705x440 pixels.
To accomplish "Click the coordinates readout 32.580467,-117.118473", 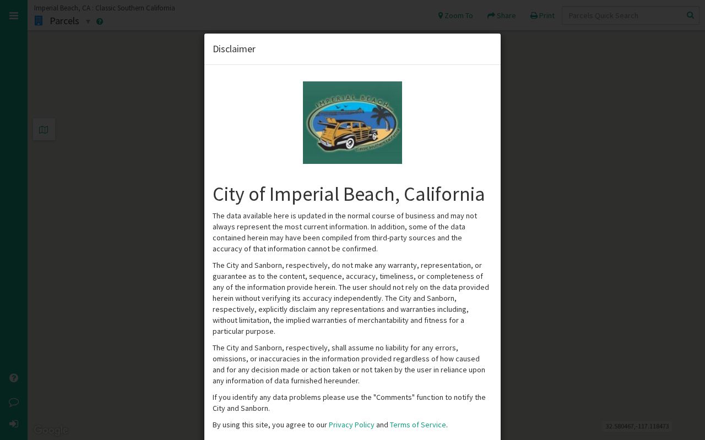I will (637, 426).
